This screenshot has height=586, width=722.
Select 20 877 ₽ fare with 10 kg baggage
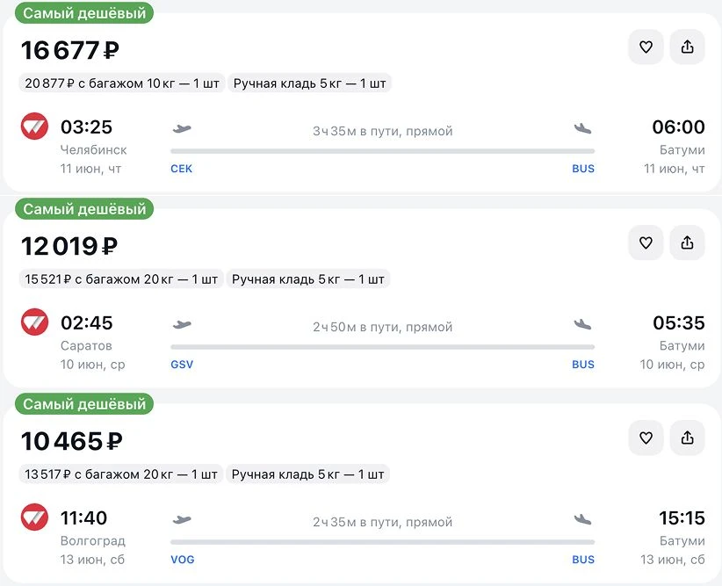(120, 84)
